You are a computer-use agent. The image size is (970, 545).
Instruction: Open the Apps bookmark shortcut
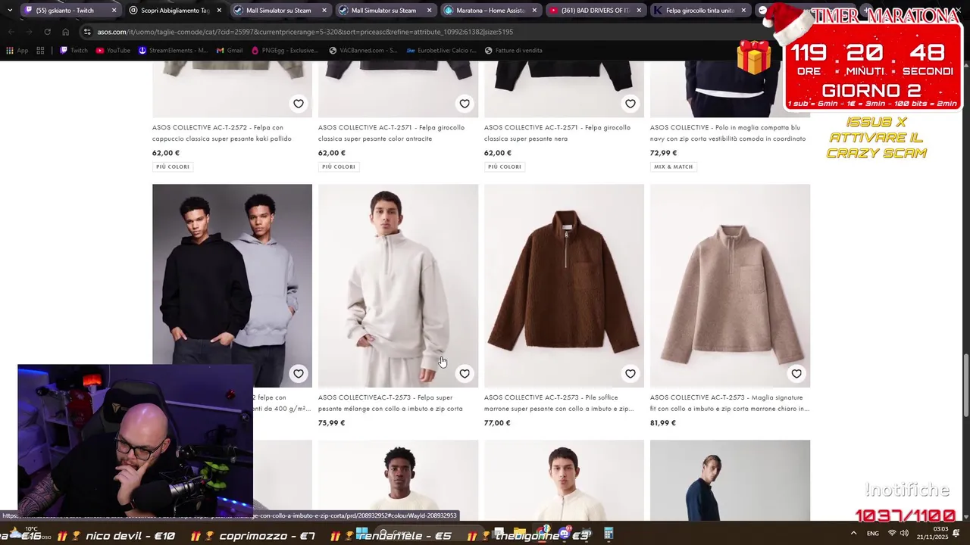coord(17,51)
